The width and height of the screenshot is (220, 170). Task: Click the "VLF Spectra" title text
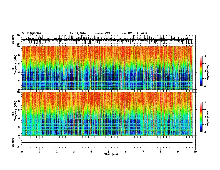[x=31, y=33]
